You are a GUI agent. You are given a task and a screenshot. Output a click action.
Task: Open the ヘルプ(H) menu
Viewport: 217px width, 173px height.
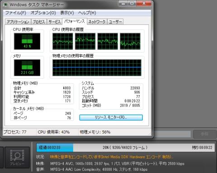point(87,13)
